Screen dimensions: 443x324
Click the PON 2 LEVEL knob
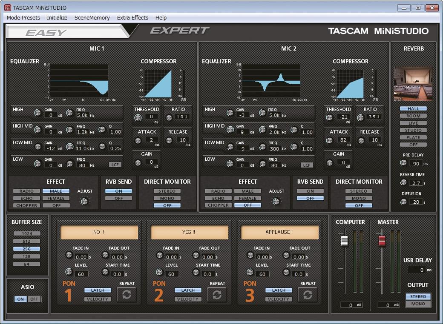pyautogui.click(x=159, y=272)
